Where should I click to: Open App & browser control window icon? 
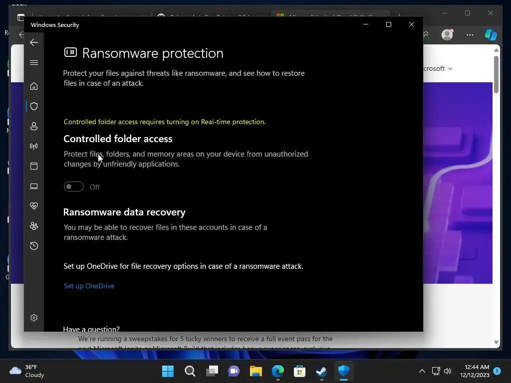tap(34, 166)
